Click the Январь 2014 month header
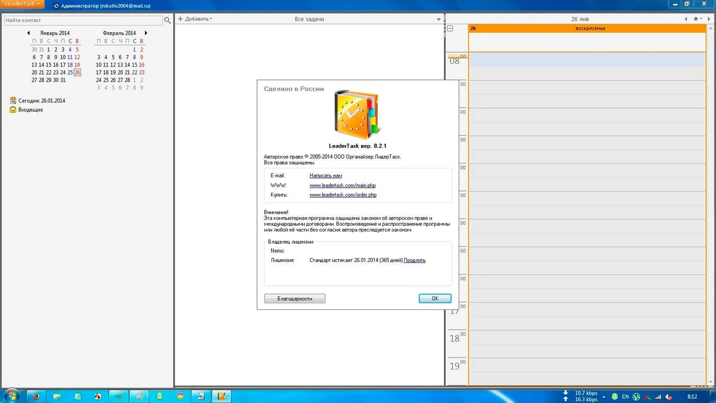Screen dimensions: 716x403 (x=55, y=33)
